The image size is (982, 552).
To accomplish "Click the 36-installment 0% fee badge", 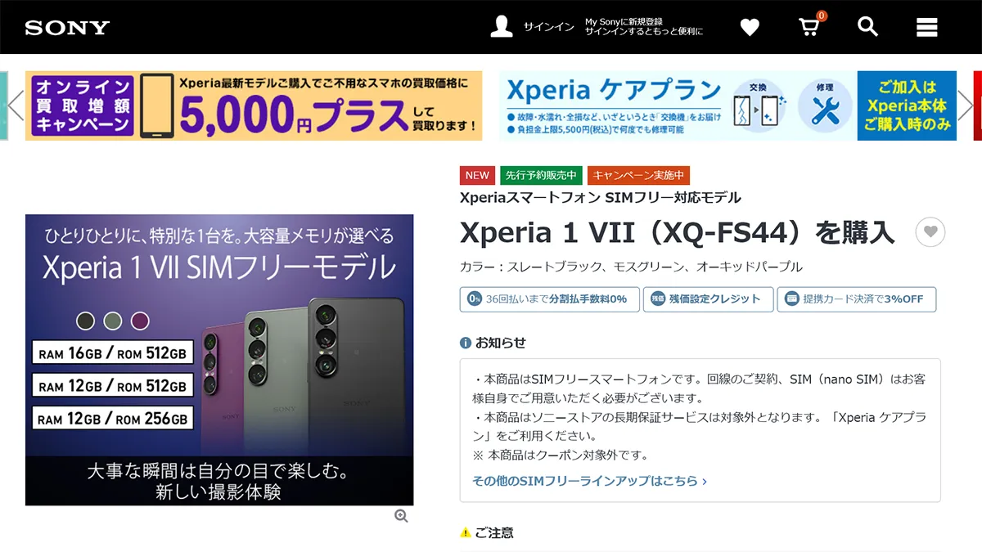I will [x=547, y=299].
